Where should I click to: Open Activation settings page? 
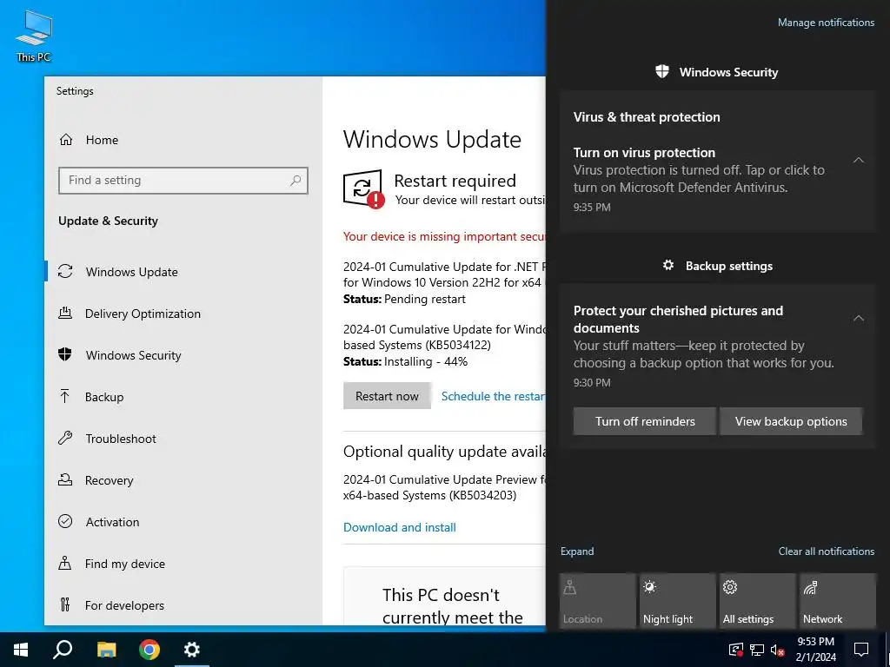[183, 521]
